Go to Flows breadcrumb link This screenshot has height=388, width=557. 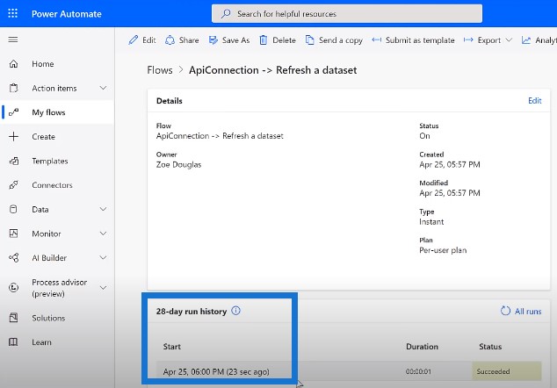tap(160, 70)
